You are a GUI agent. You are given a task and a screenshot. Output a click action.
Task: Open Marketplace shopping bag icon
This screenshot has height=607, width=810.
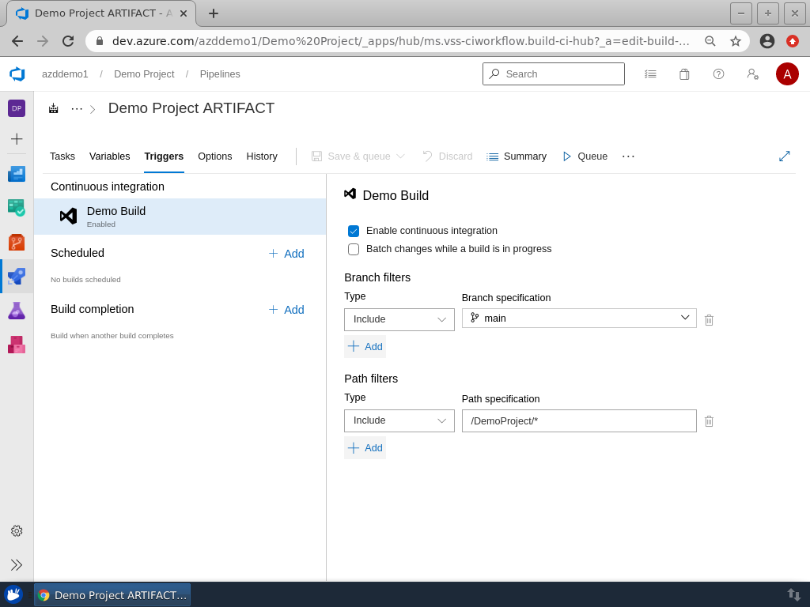pos(684,74)
